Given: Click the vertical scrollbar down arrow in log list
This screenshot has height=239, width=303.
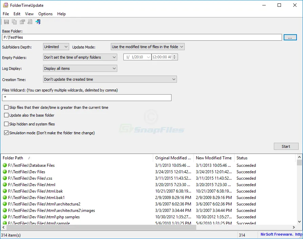Looking at the screenshot, I should point(299,222).
